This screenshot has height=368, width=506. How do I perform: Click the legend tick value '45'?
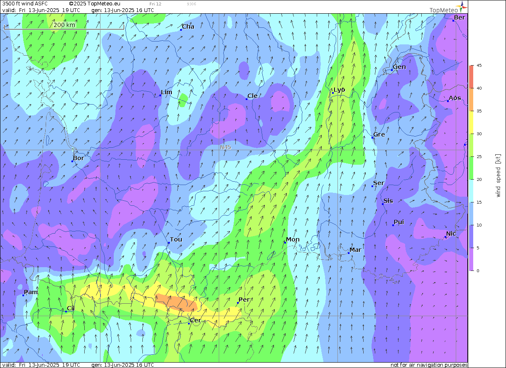point(479,65)
